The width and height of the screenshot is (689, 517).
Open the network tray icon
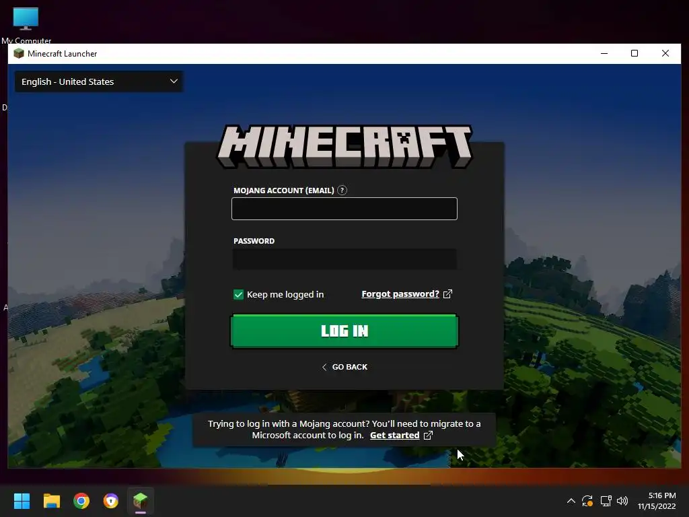point(606,501)
